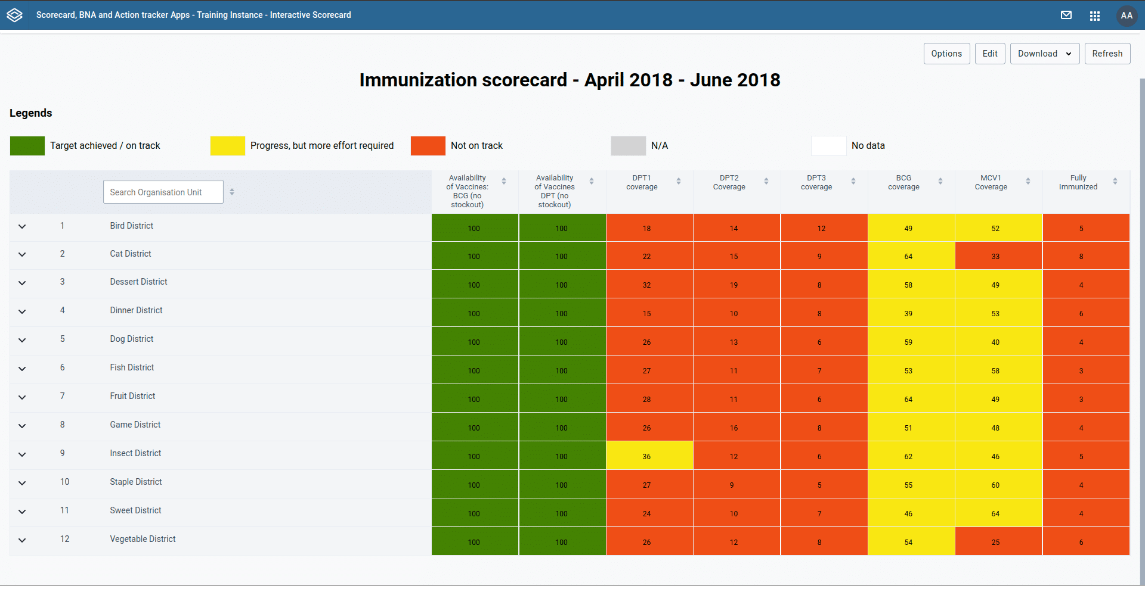Open the apps grid menu icon

pos(1095,15)
